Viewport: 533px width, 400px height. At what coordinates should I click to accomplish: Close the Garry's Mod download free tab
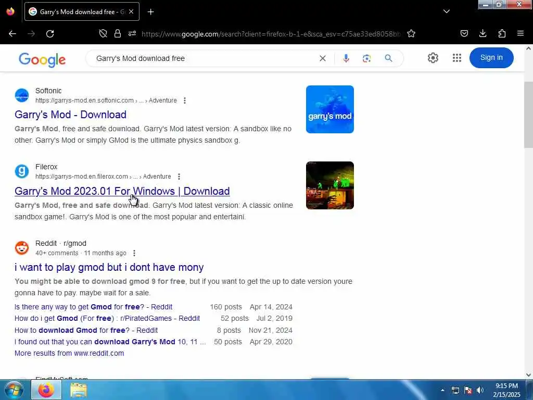(131, 11)
